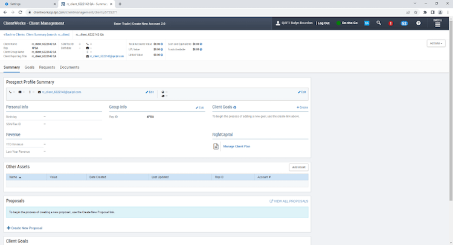Click the blue 52 notifications badge
Screen dimensions: 453x245
coord(403,23)
